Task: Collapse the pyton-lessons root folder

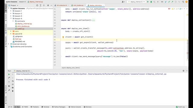Action: 9,8
